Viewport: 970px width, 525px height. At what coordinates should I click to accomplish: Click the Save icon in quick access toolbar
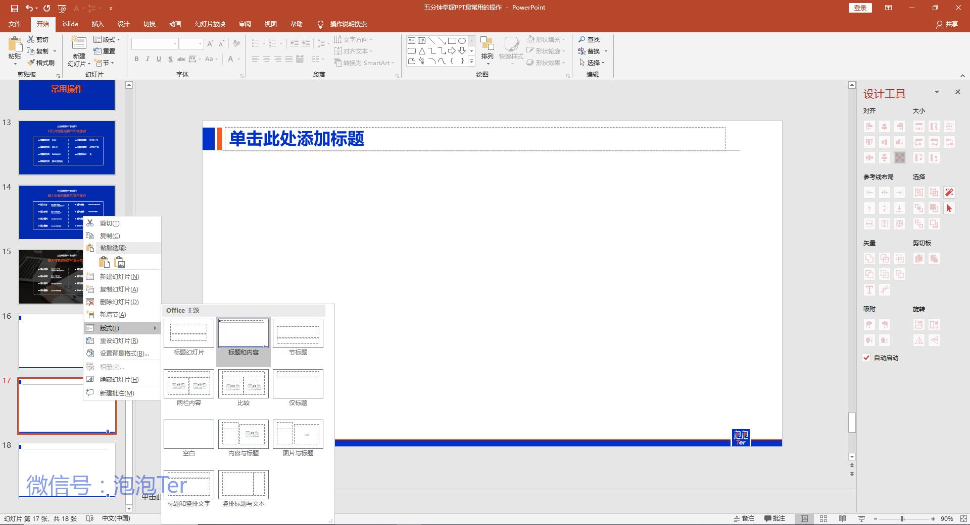[14, 8]
